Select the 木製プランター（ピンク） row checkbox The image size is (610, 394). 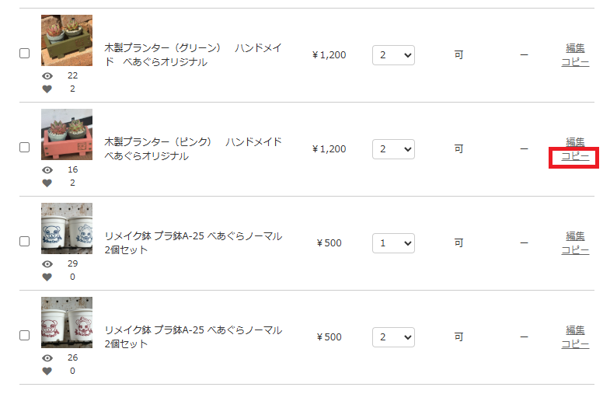coord(25,148)
